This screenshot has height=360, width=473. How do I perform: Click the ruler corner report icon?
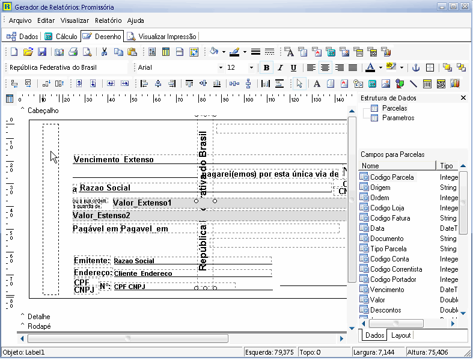(x=10, y=99)
